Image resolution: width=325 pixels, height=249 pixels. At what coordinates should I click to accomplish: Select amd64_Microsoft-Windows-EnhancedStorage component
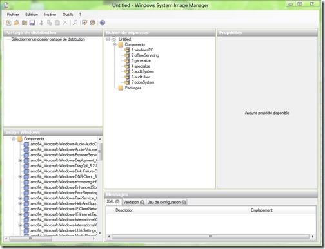click(x=64, y=187)
